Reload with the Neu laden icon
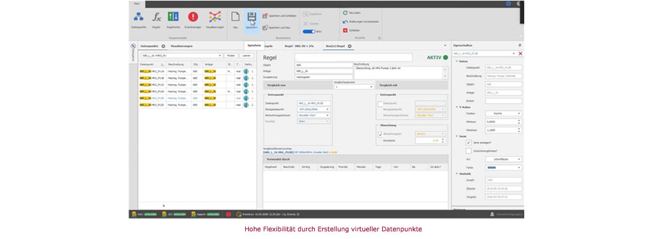Image resolution: width=667 pixels, height=239 pixels. (x=345, y=13)
